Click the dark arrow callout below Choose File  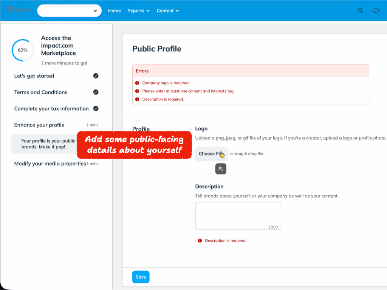tap(220, 169)
